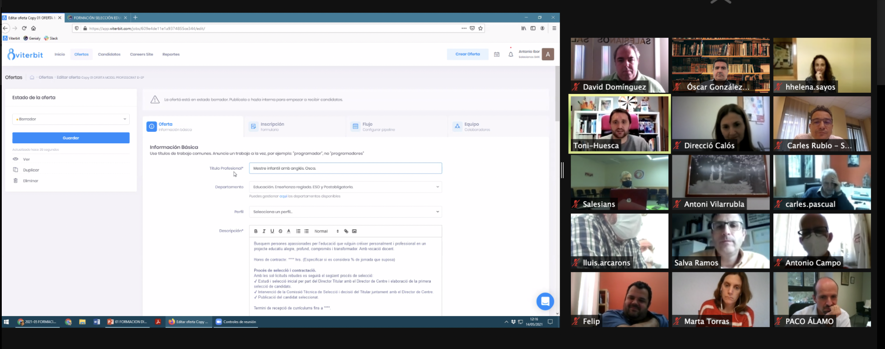Open the notifications bell icon
Image resolution: width=885 pixels, height=349 pixels.
511,55
